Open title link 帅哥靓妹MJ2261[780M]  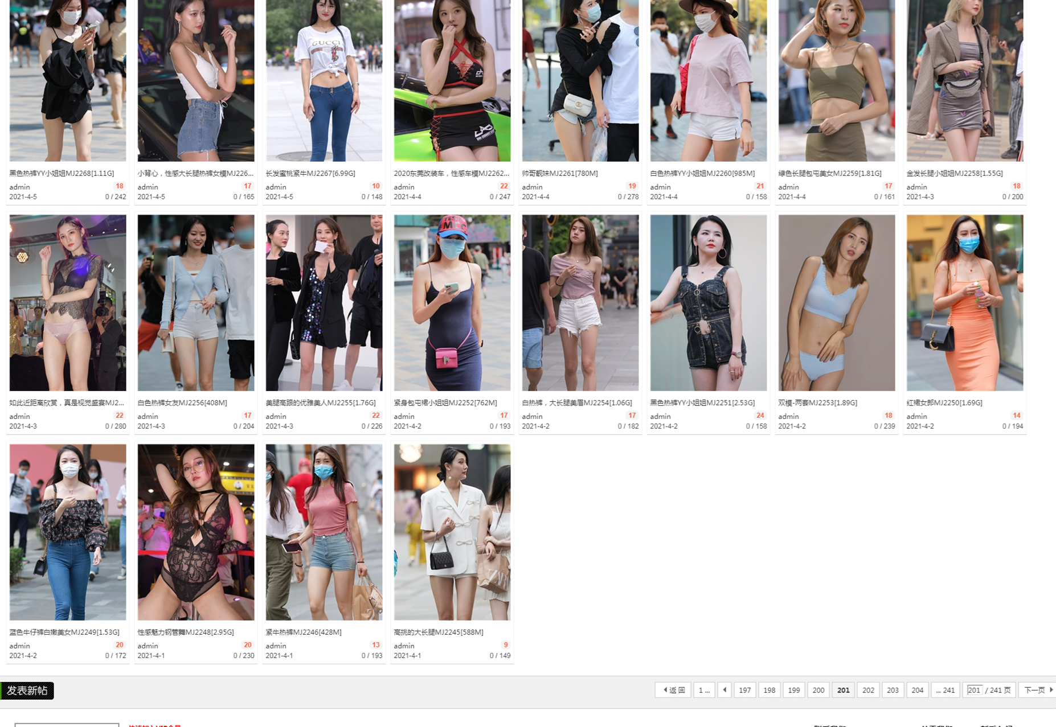[x=560, y=173]
